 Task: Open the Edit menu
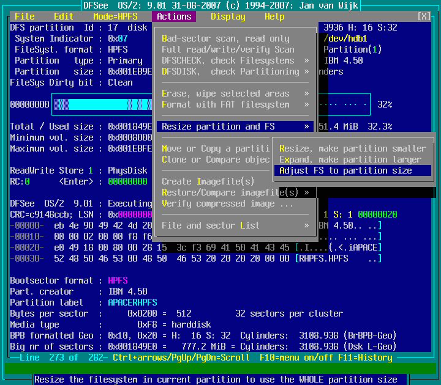(x=63, y=16)
